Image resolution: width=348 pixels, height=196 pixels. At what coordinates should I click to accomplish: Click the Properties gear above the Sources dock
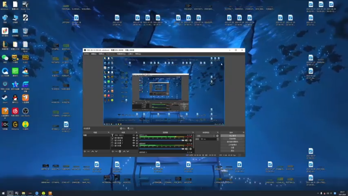point(122,128)
